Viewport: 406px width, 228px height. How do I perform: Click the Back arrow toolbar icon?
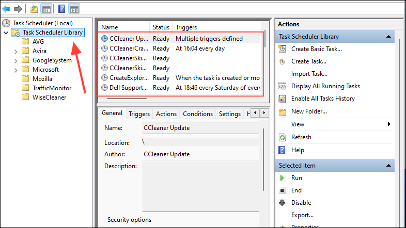pos(6,9)
